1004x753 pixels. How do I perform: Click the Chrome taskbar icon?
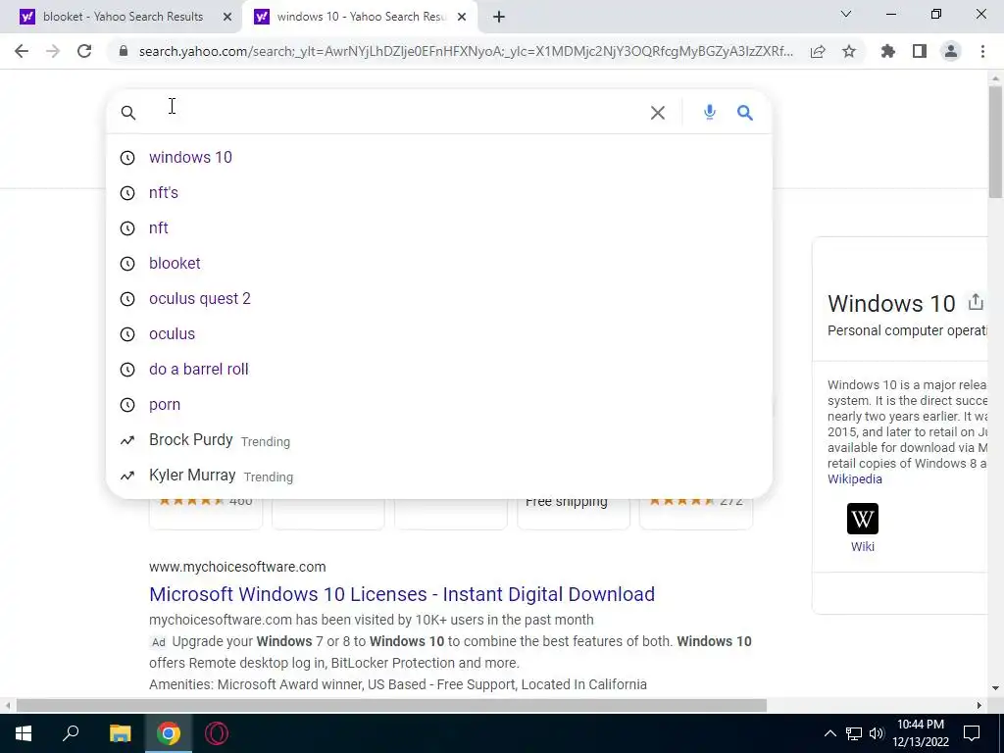[x=169, y=733]
